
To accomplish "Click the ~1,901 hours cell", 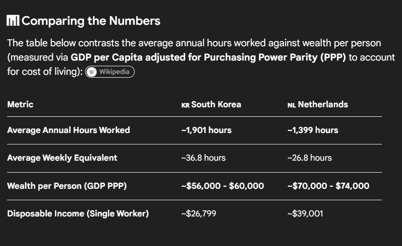I will [x=206, y=130].
